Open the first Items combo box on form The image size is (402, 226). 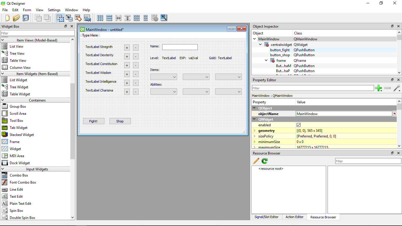click(164, 77)
